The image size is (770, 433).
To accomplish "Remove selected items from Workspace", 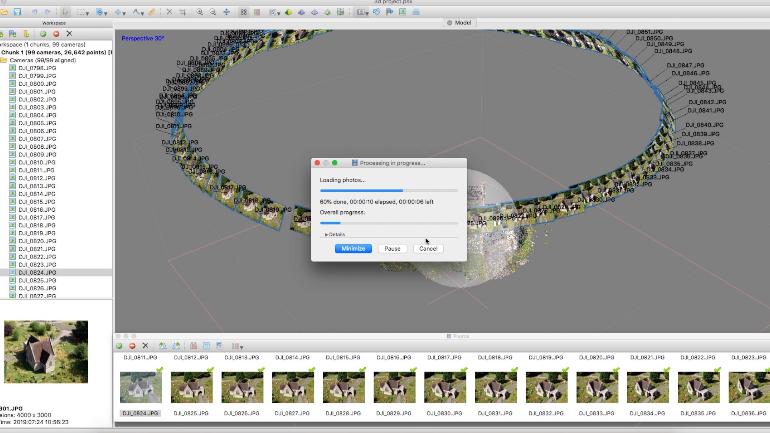I will [69, 34].
